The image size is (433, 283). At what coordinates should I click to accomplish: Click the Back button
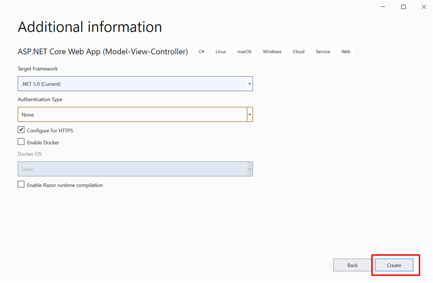(352, 265)
